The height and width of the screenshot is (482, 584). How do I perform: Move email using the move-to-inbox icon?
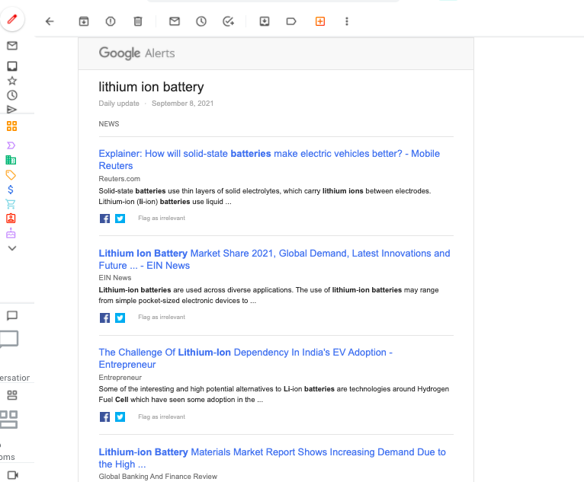[265, 21]
